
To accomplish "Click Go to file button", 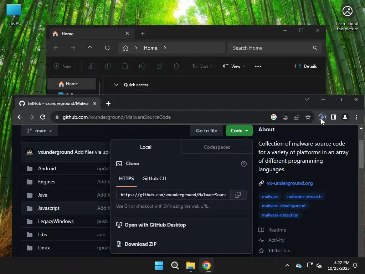I will click(x=206, y=131).
